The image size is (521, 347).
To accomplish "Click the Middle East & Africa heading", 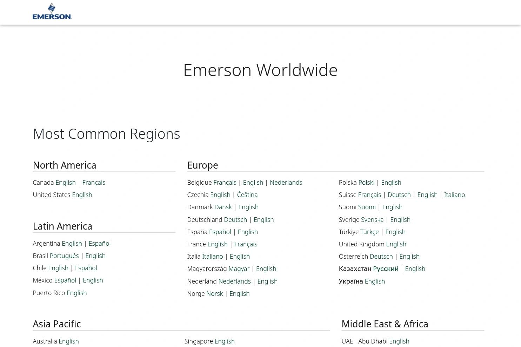I will [385, 324].
